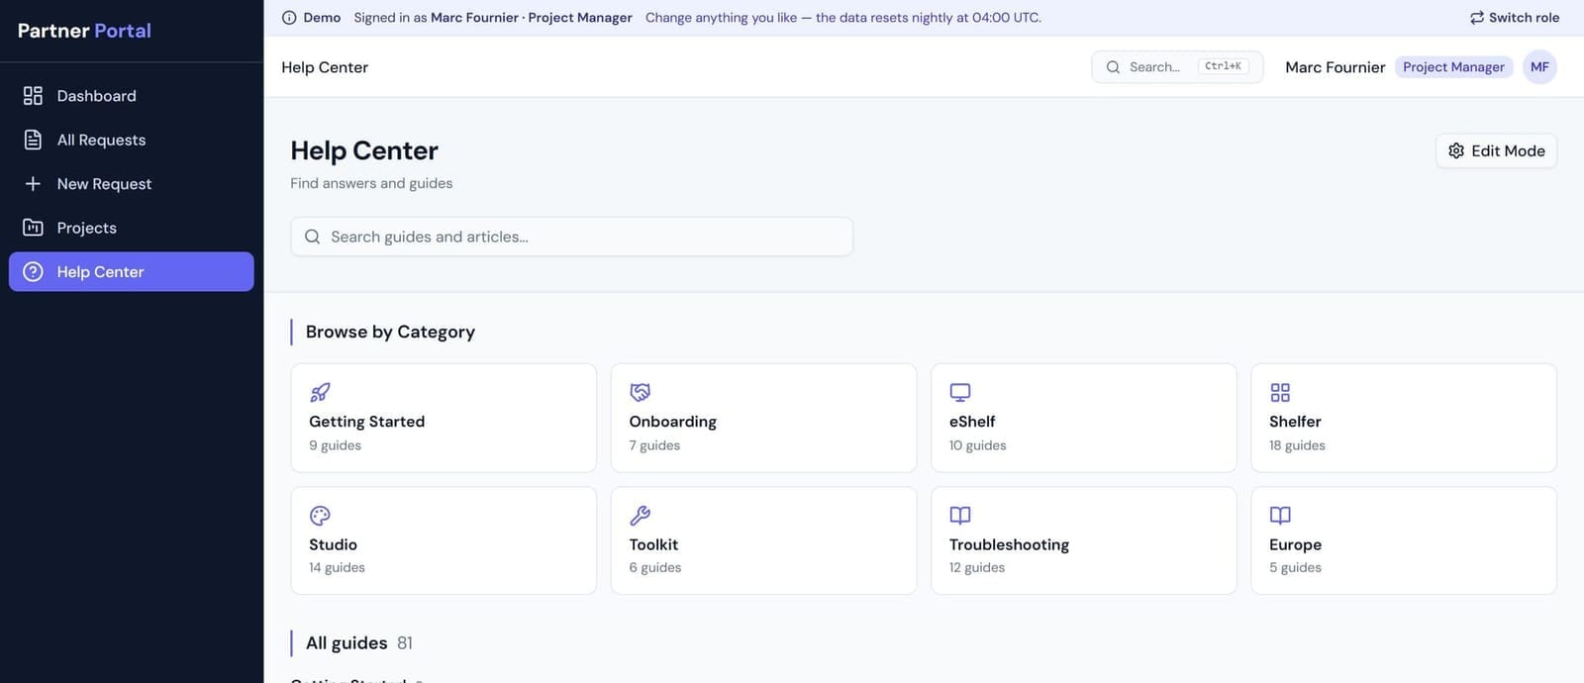
Task: Click the eShelf monitor icon
Action: [x=960, y=392]
